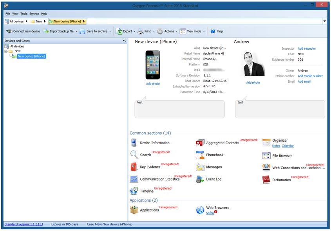Click the Common sections (14) heading
The image size is (331, 231).
click(150, 133)
